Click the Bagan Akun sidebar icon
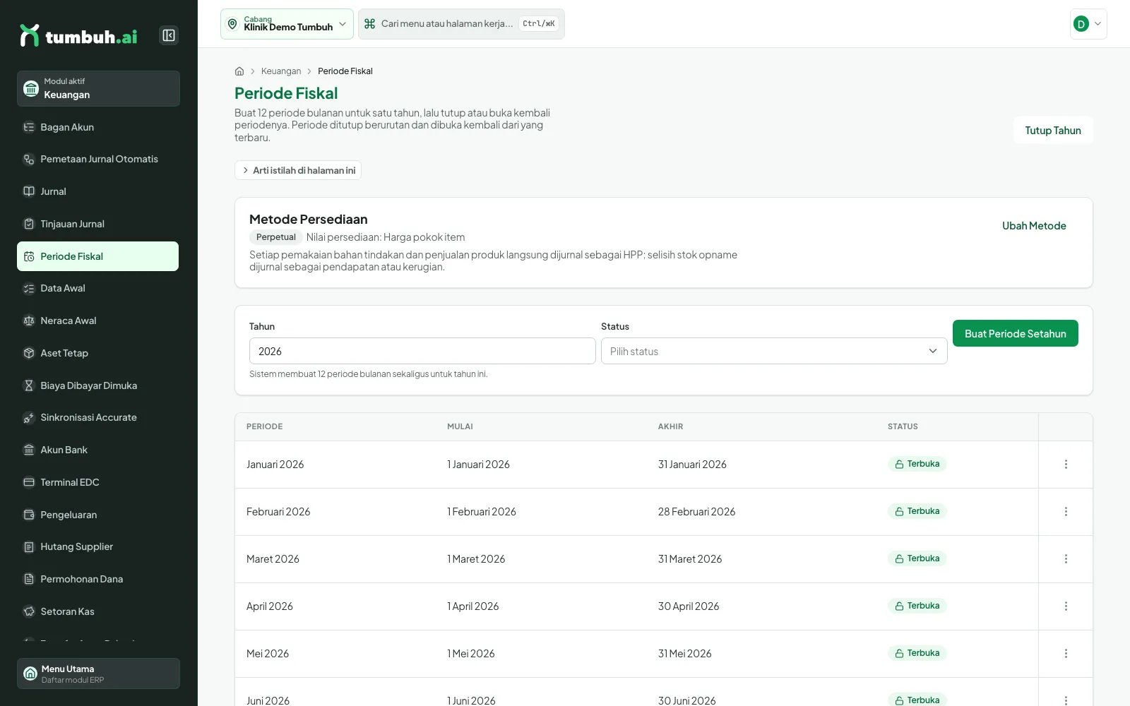The height and width of the screenshot is (706, 1130). [29, 127]
